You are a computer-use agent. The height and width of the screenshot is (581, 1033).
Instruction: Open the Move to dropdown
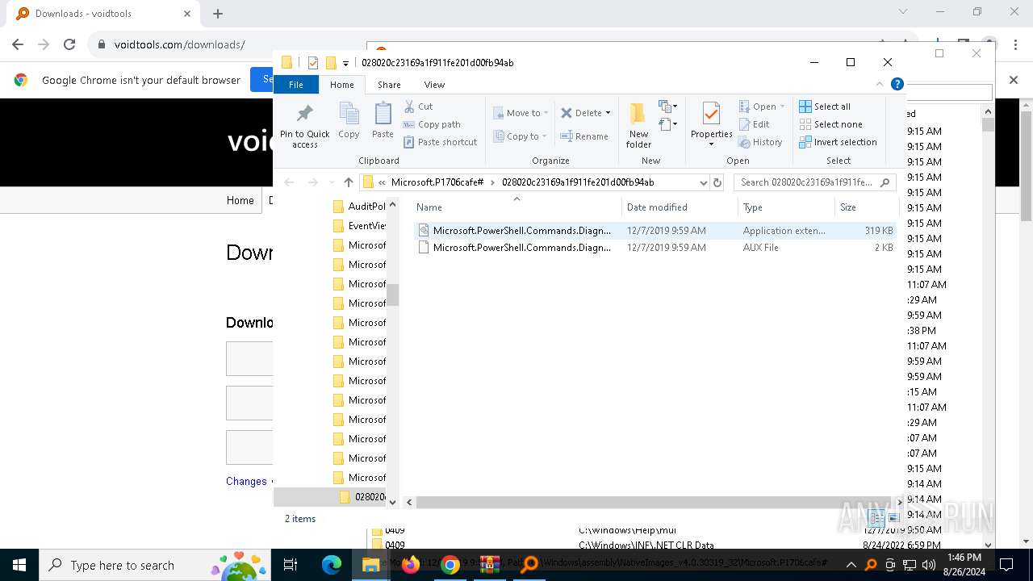pyautogui.click(x=521, y=113)
